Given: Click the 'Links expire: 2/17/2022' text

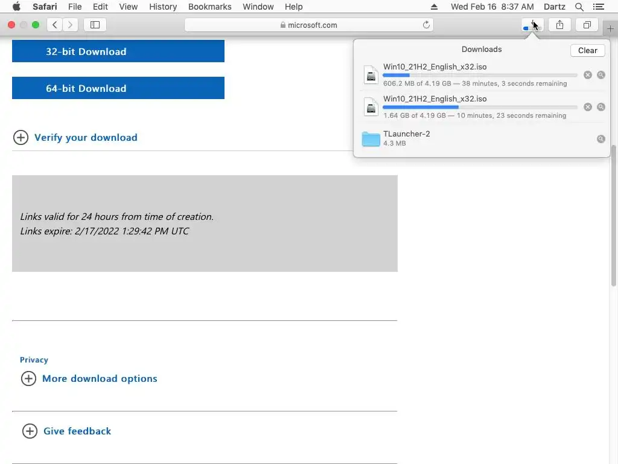Looking at the screenshot, I should click(x=104, y=231).
